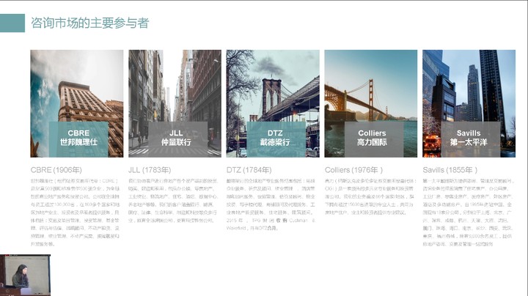Screen dimensions: 528x296
Task: Select the DTZ 戴德梁行 label box
Action: coord(276,139)
